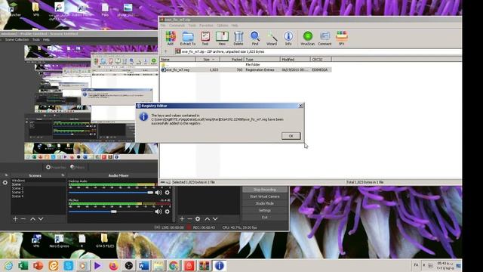Open OBS Tools menu

pyautogui.click(x=36, y=39)
